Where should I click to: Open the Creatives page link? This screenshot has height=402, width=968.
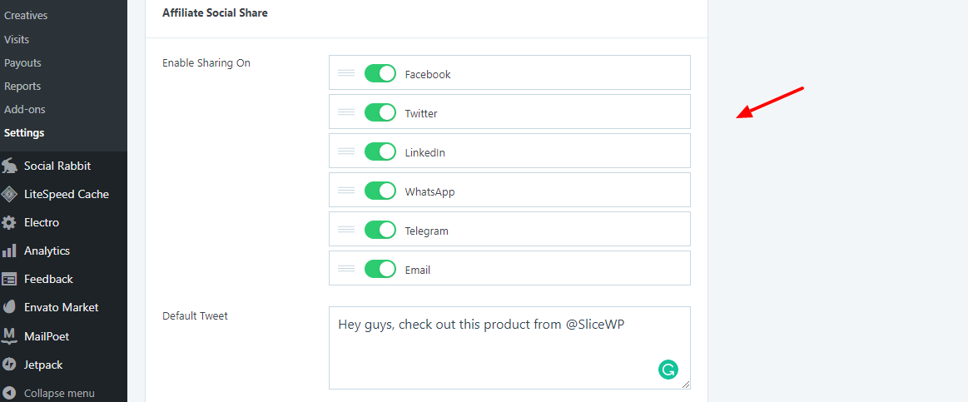(26, 16)
